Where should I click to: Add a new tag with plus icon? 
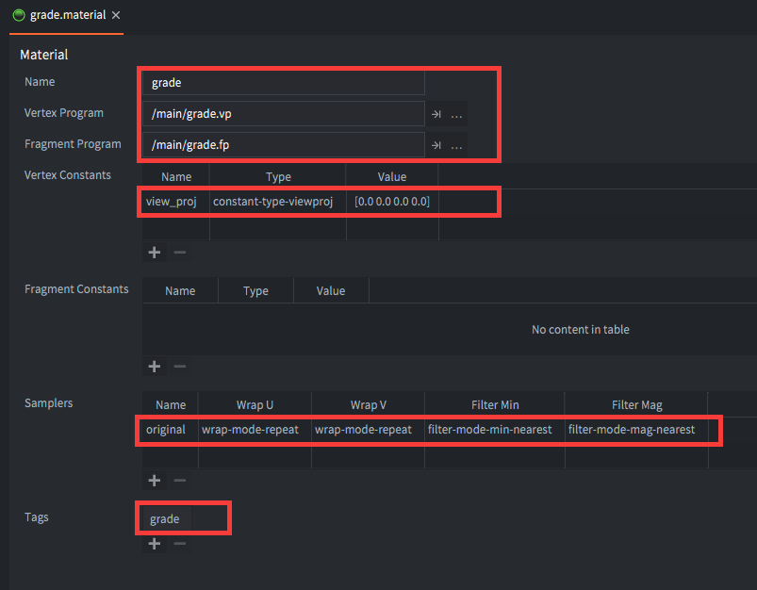[x=155, y=543]
